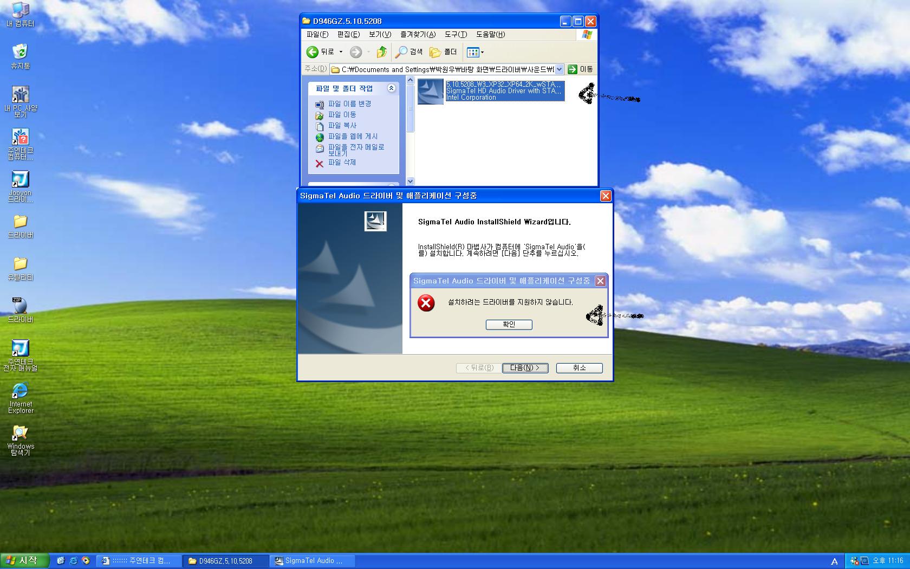
Task: Click the 취소 button in installer wizard
Action: click(x=579, y=368)
